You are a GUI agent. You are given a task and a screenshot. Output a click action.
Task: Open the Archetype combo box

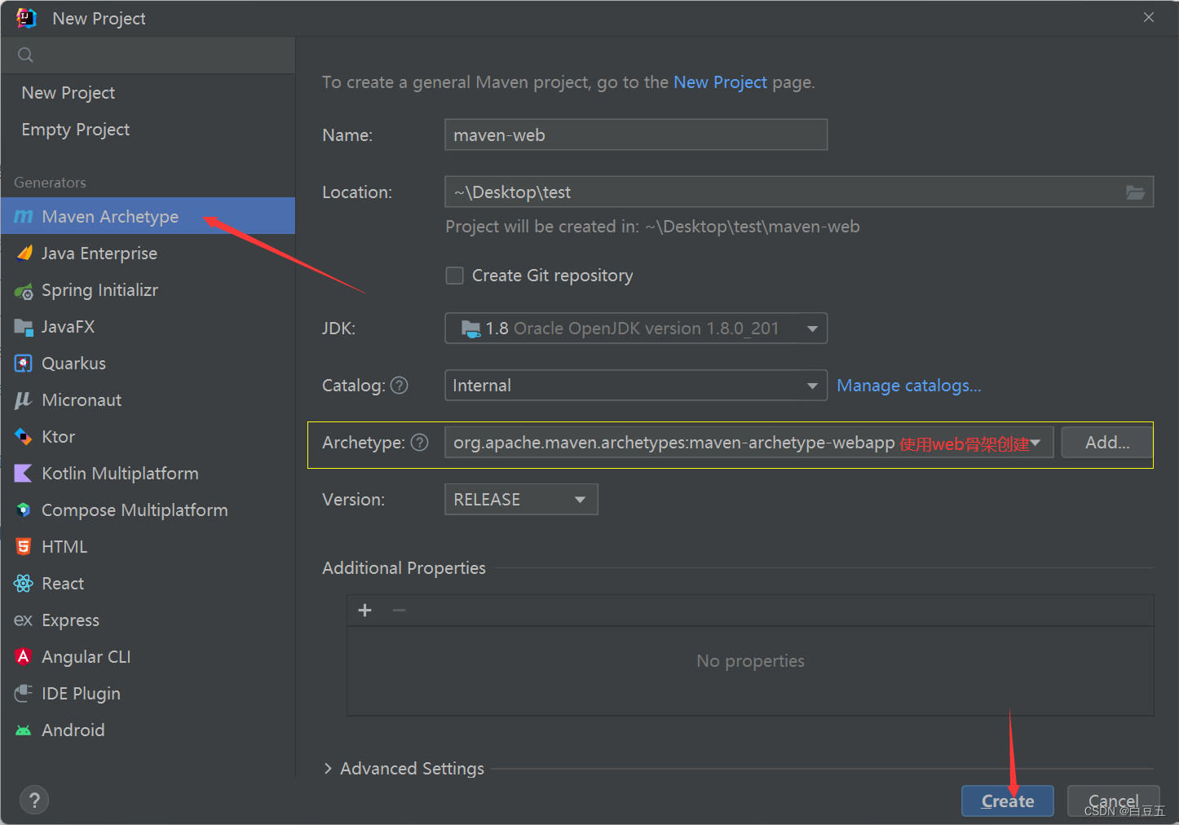[748, 443]
